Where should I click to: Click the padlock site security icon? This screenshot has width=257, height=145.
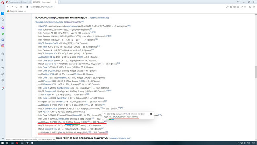(27, 7)
